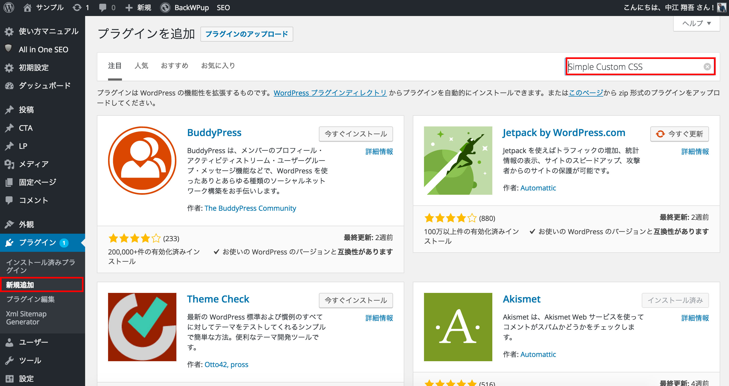Open Akismet 詳細情報 link
The height and width of the screenshot is (386, 729).
tap(695, 318)
